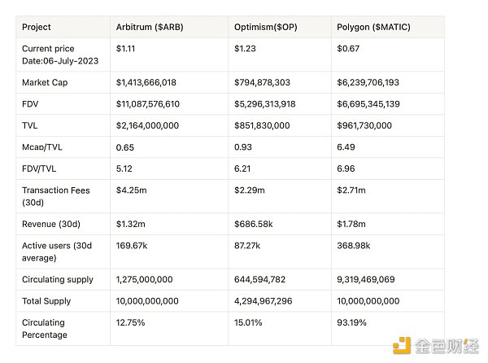Click the $794,878,303 market cap value
Image resolution: width=488 pixels, height=363 pixels.
click(x=262, y=82)
